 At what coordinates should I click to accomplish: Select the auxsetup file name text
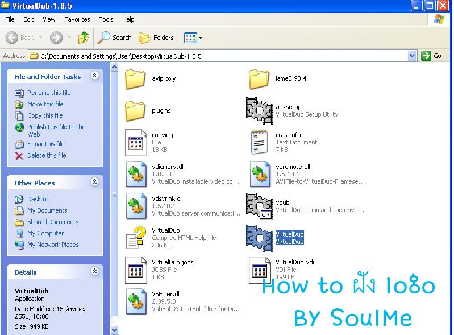(289, 107)
